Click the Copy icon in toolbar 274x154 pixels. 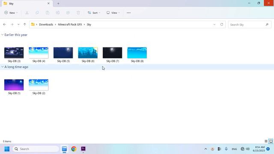pos(37,13)
